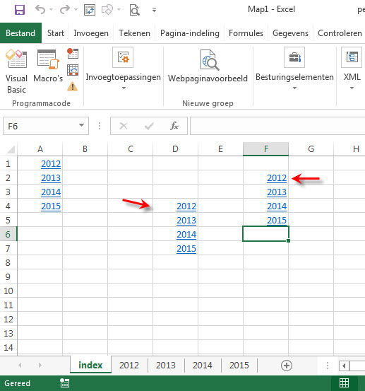Open the Visual Basic editor

coord(16,71)
